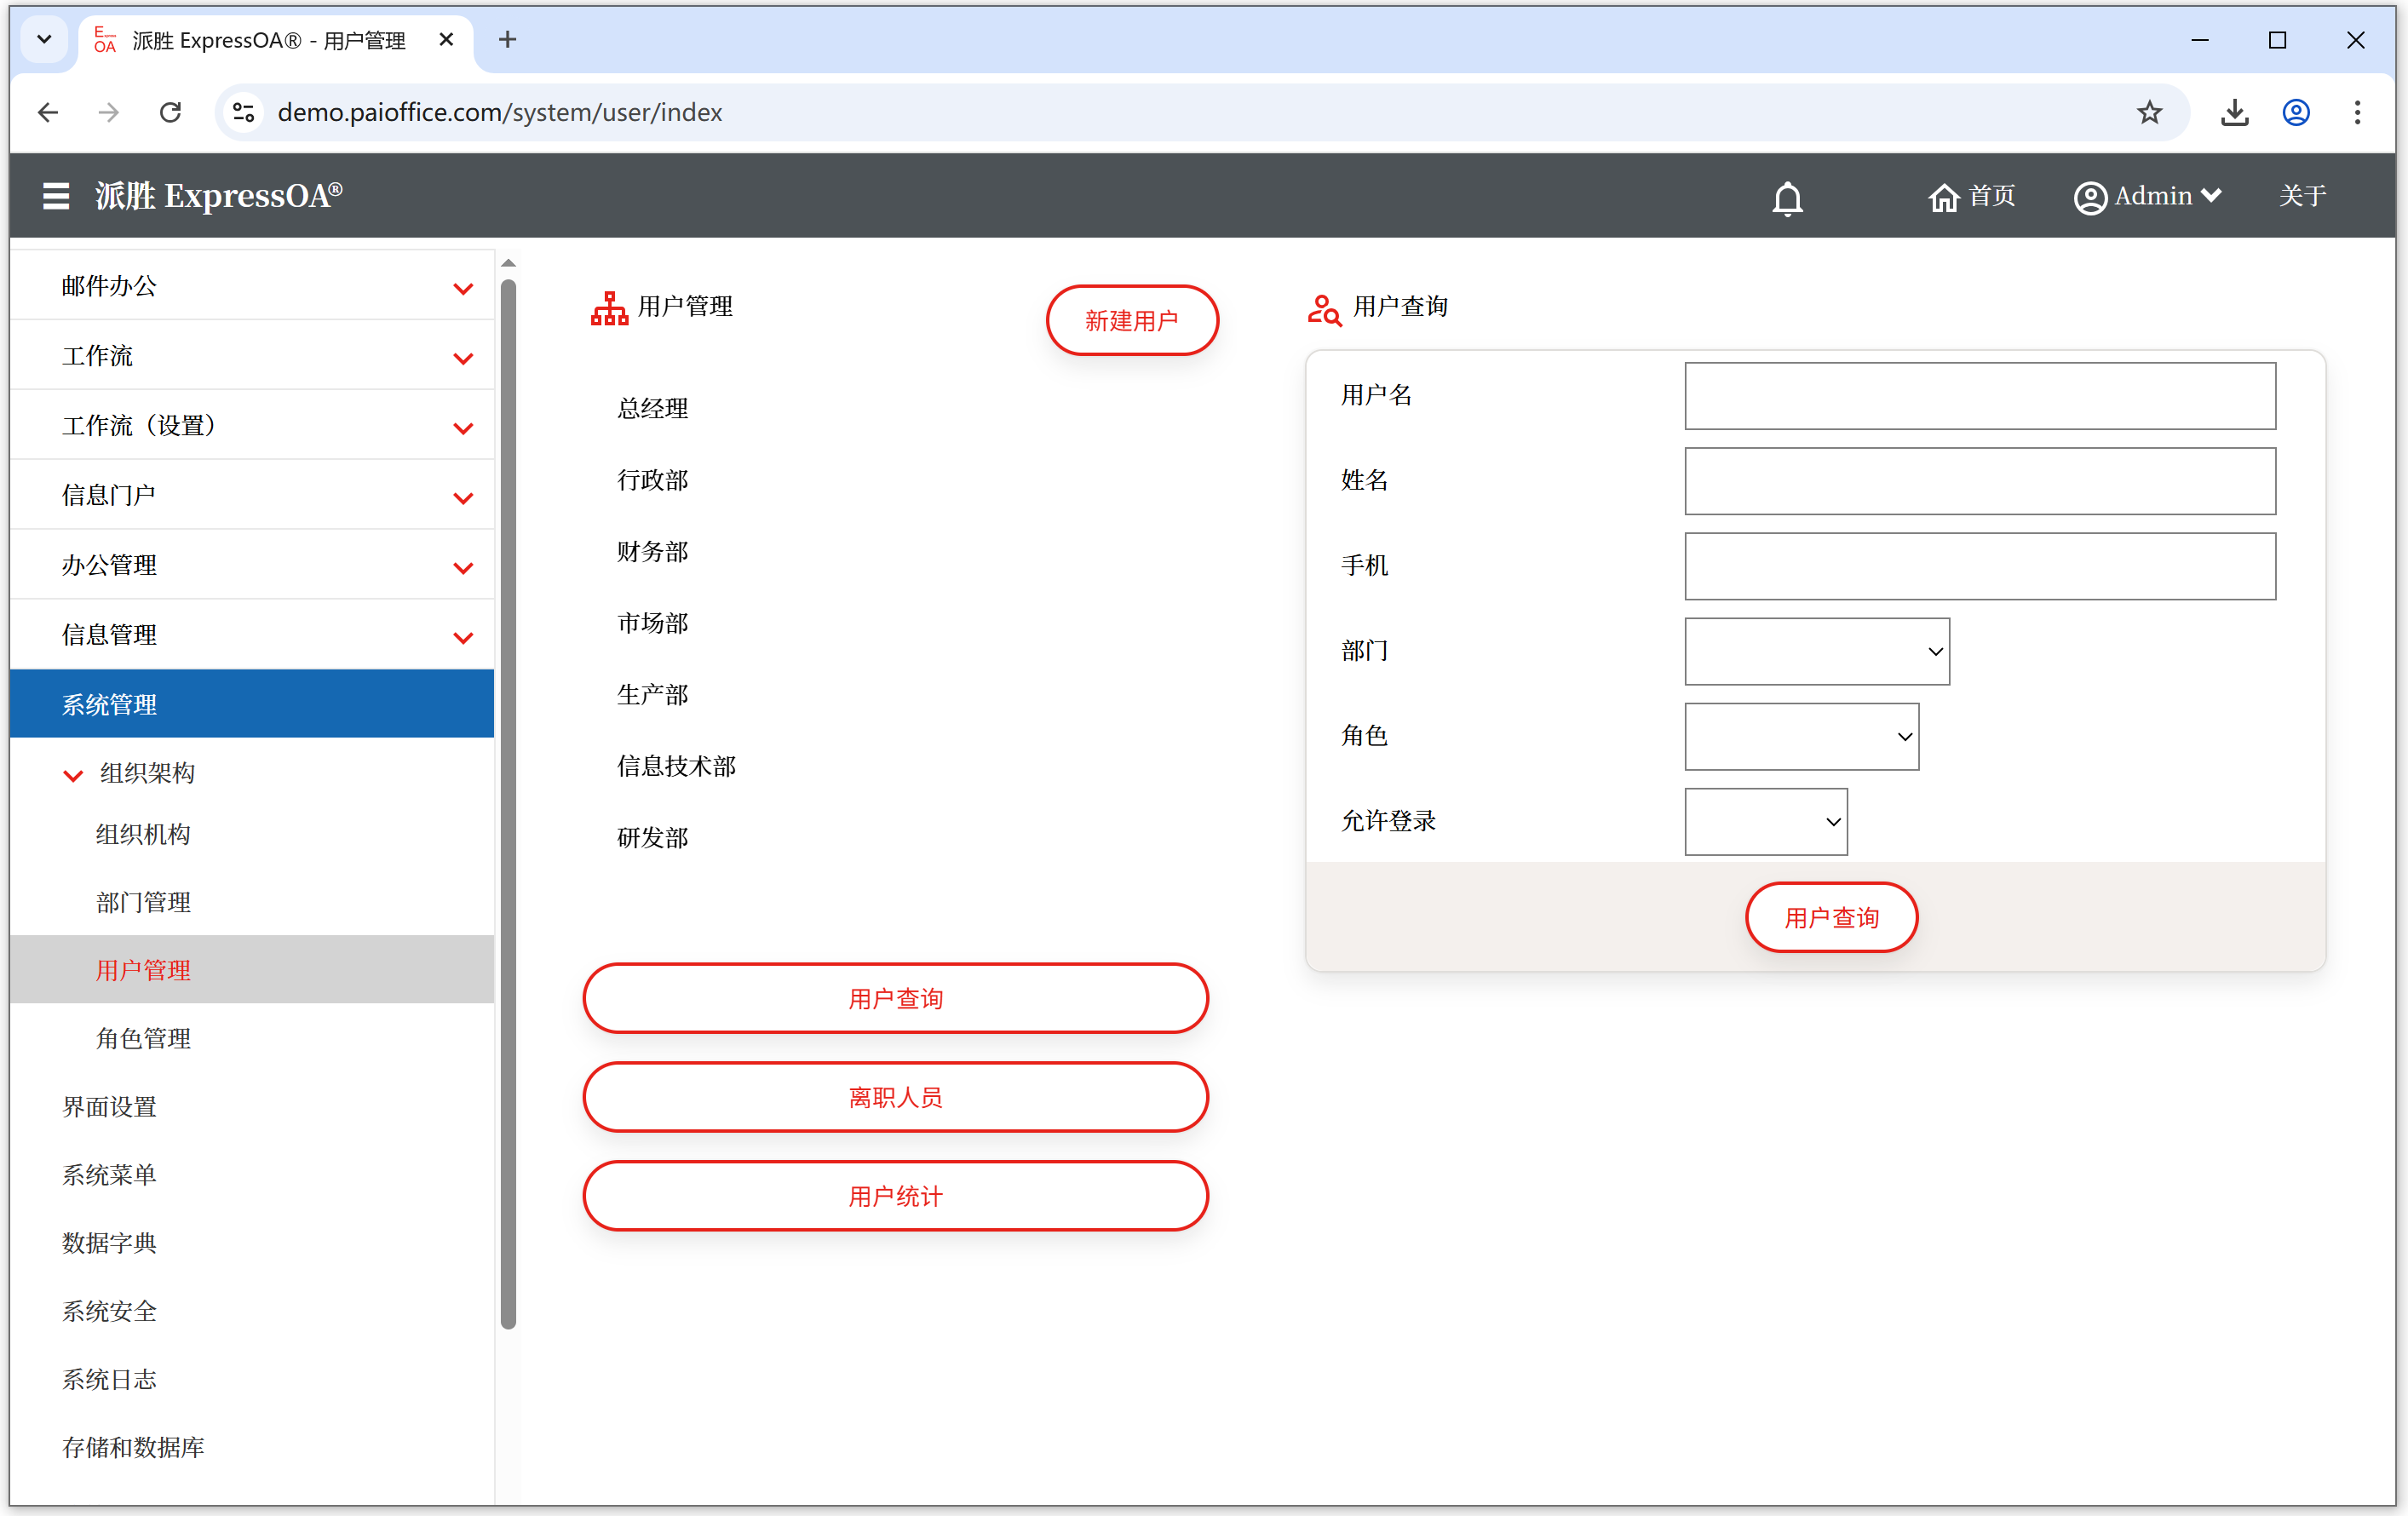Open Chrome three-dot menu
This screenshot has height=1516, width=2408.
click(x=2357, y=112)
